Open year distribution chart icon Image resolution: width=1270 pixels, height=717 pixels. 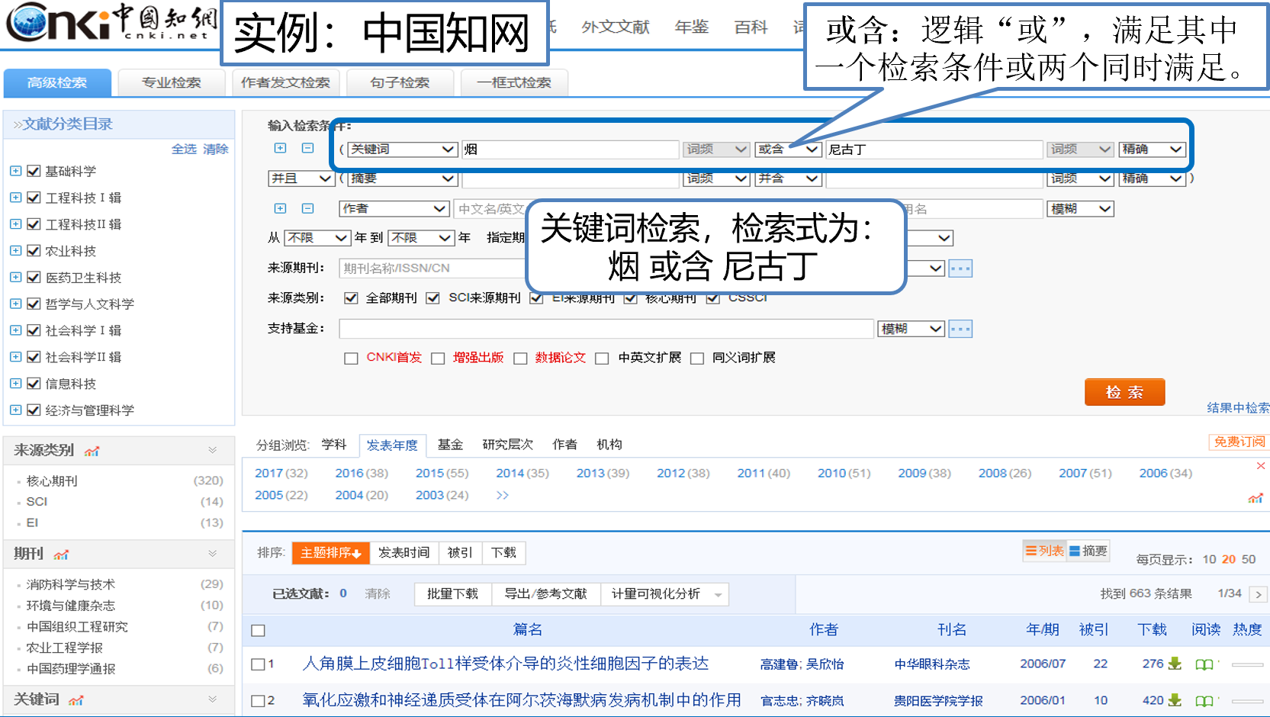click(x=1255, y=498)
